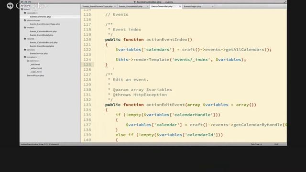The width and height of the screenshot is (306, 172).
Task: Open Events_EventRecord.php in the sidebar
Action: [x=42, y=46]
